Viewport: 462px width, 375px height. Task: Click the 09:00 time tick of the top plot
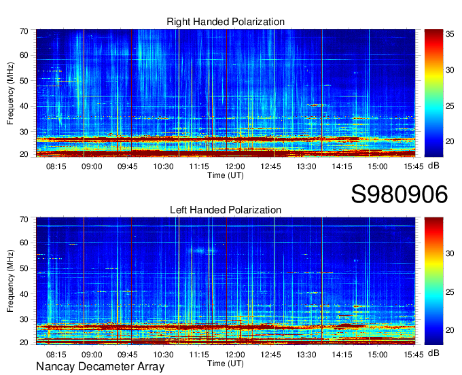[x=92, y=166]
